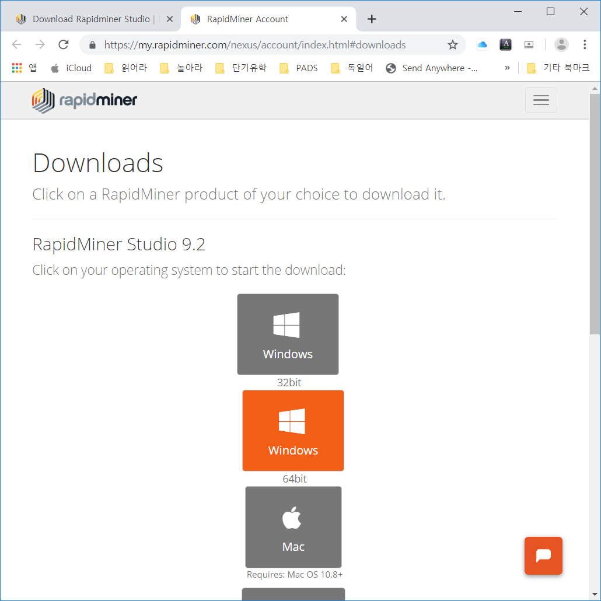Open the 기타 북마크 folder

tap(558, 68)
